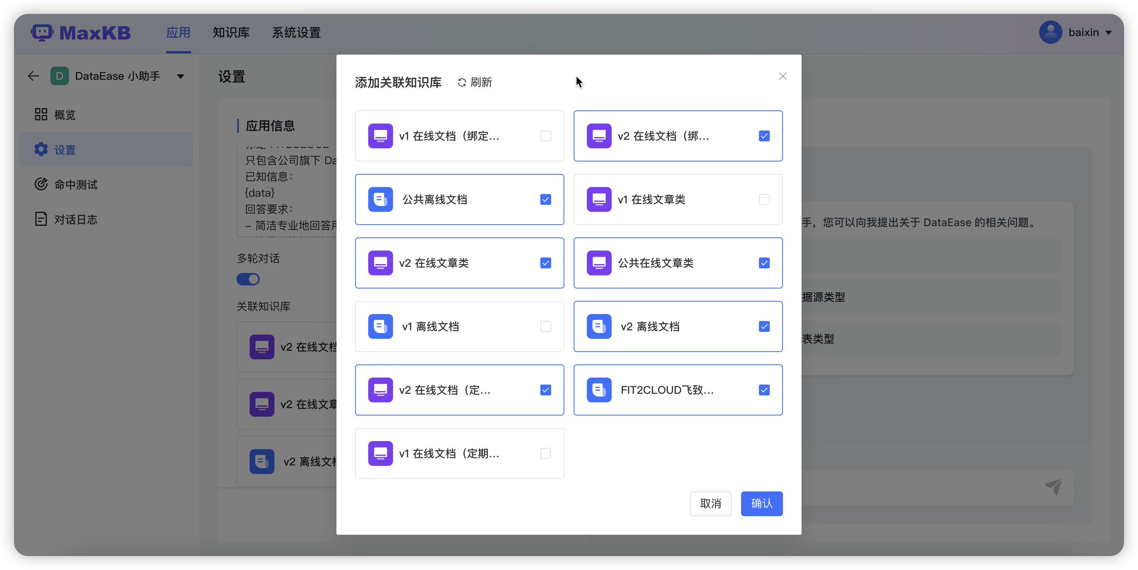Click the 命中测试 target icon in sidebar
Screen dimensions: 1138x570
(41, 184)
